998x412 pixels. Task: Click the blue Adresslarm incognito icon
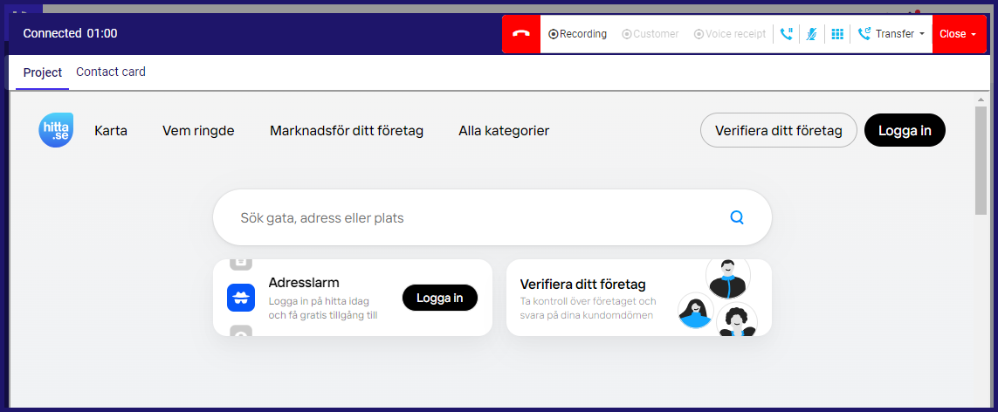tap(241, 298)
